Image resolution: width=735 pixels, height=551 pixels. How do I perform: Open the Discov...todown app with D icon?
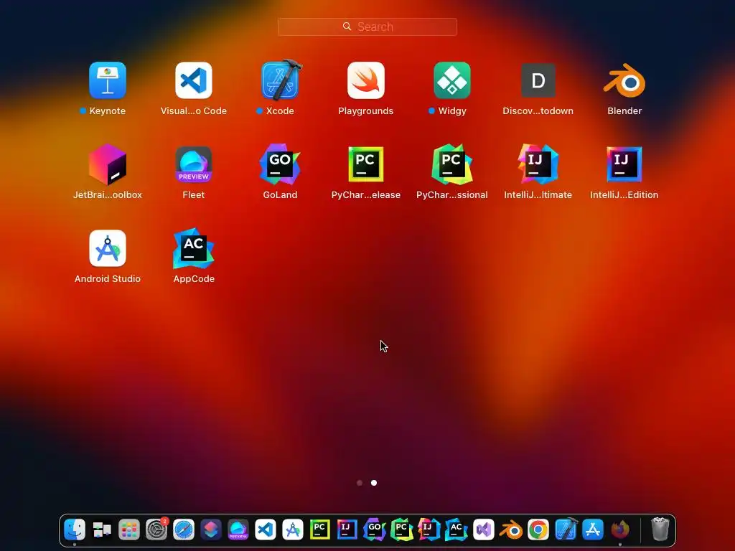click(x=538, y=80)
